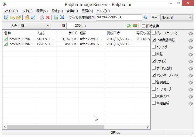The width and height of the screenshot is (196, 137).
Task: Click the remove item page icon
Action: pyautogui.click(x=42, y=17)
